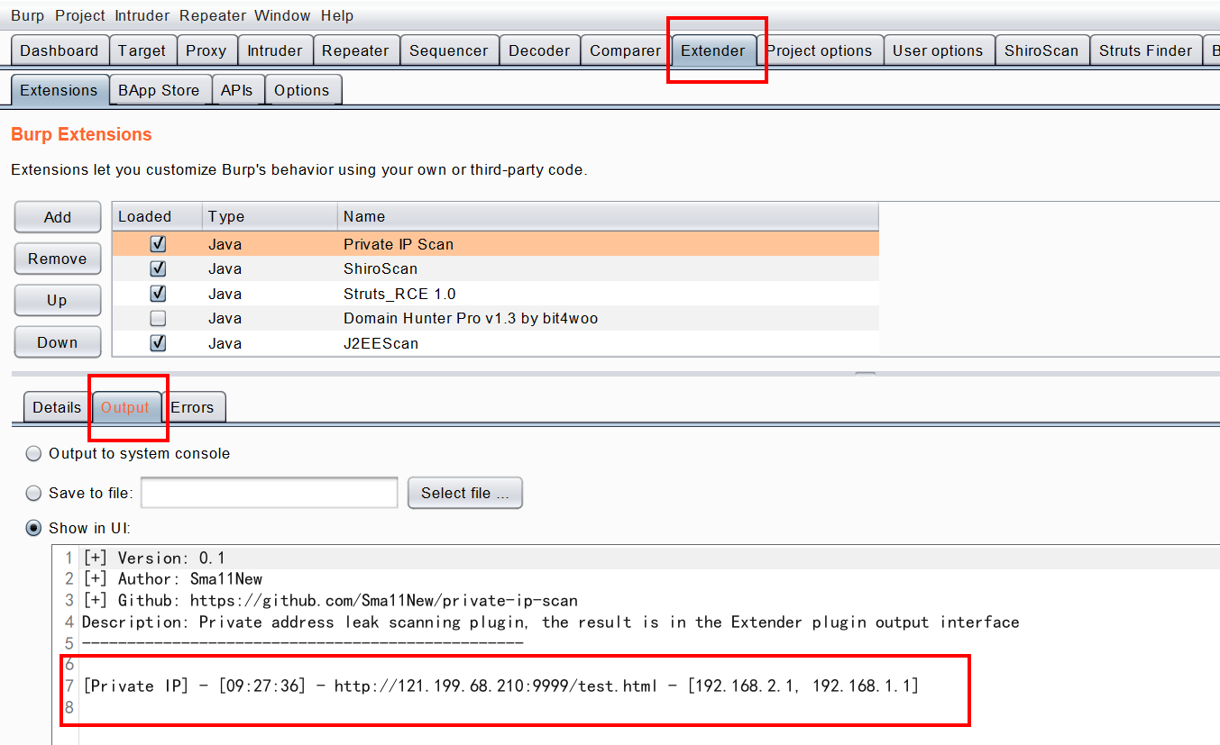The height and width of the screenshot is (745, 1220).
Task: Open the Repeater menu in menu bar
Action: pos(212,15)
